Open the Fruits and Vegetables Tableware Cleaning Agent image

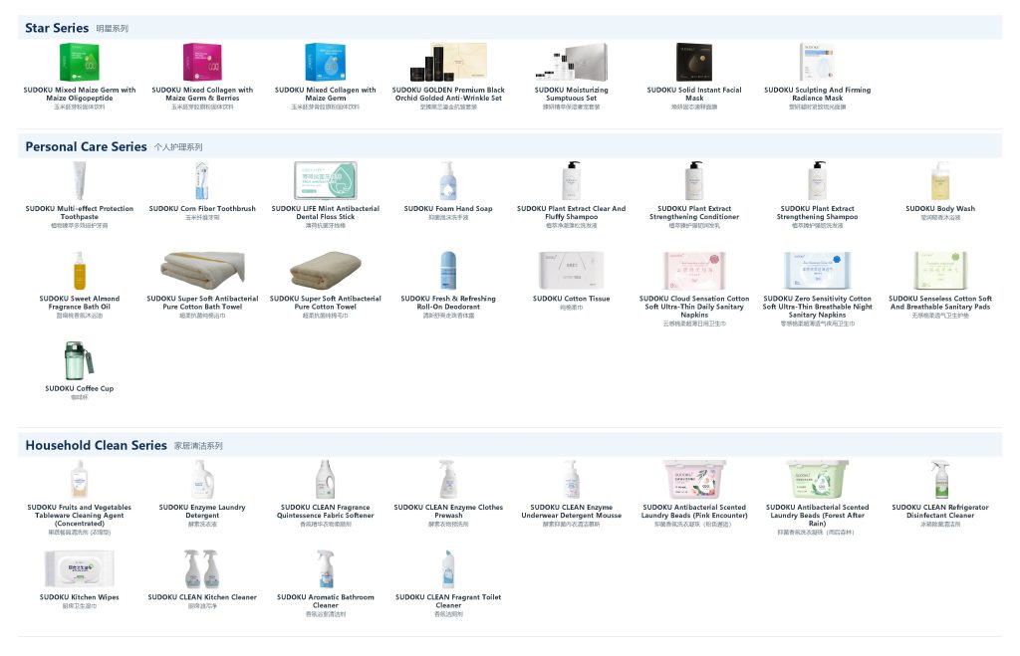(80, 479)
